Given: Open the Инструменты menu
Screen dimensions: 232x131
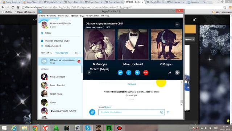Looking at the screenshot, I should coord(92,16).
